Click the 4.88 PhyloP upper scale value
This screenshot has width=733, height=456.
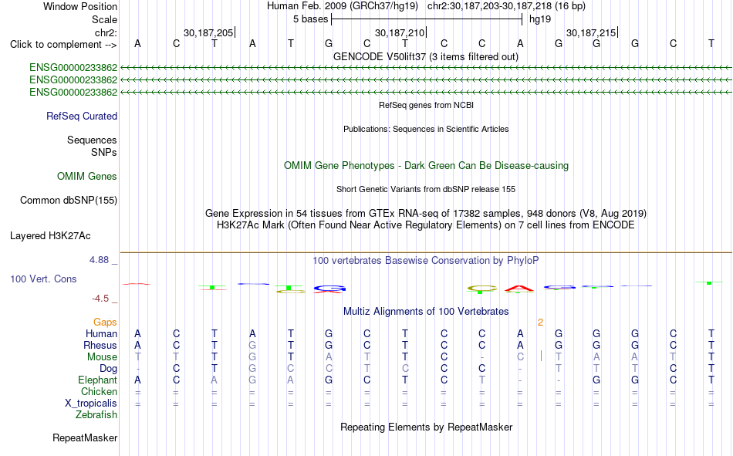(x=99, y=260)
